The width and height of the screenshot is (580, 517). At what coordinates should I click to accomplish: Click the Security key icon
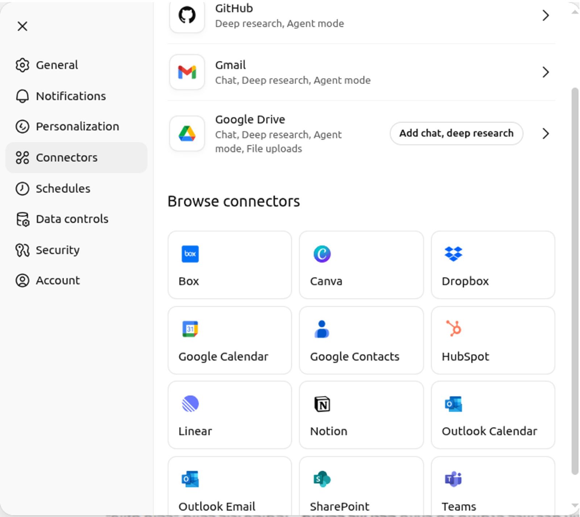pyautogui.click(x=22, y=250)
